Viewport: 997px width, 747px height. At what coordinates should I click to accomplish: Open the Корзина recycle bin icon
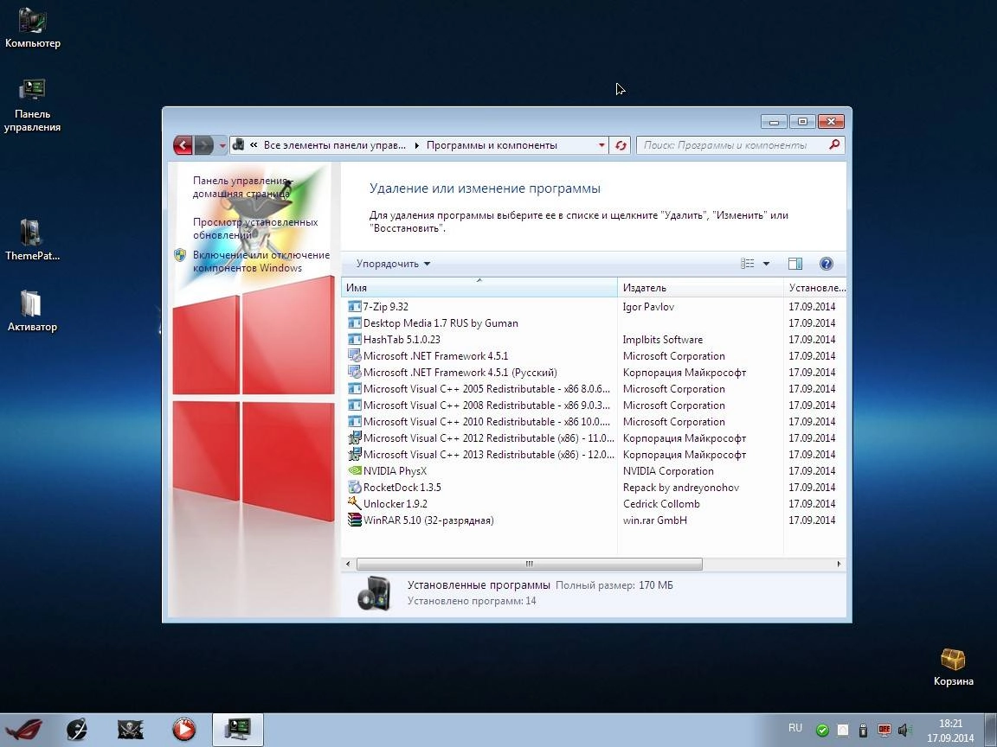pyautogui.click(x=953, y=667)
